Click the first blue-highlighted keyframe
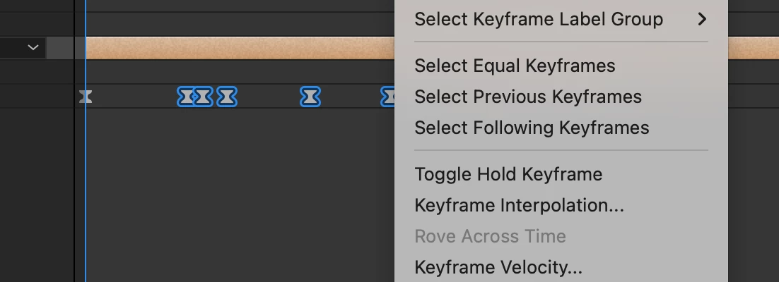Viewport: 779px width, 282px height. click(186, 97)
